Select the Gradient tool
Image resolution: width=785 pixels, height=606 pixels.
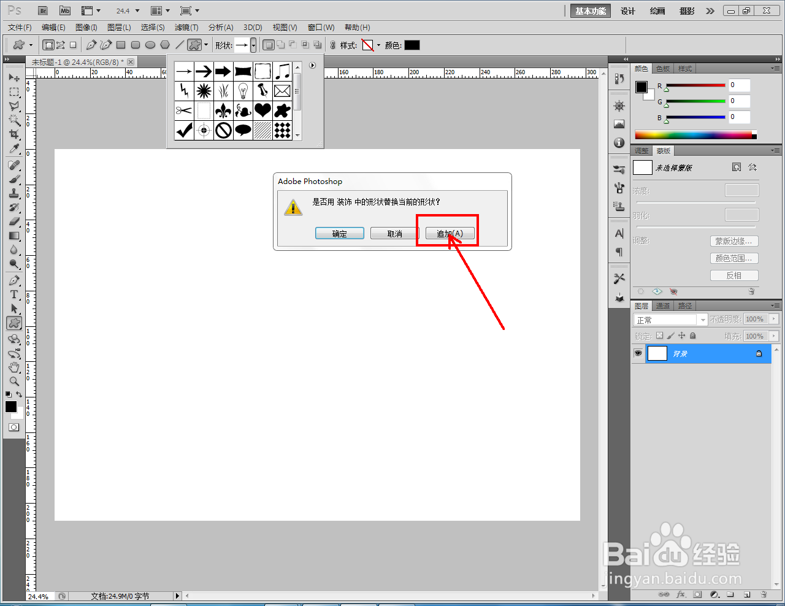coord(14,236)
